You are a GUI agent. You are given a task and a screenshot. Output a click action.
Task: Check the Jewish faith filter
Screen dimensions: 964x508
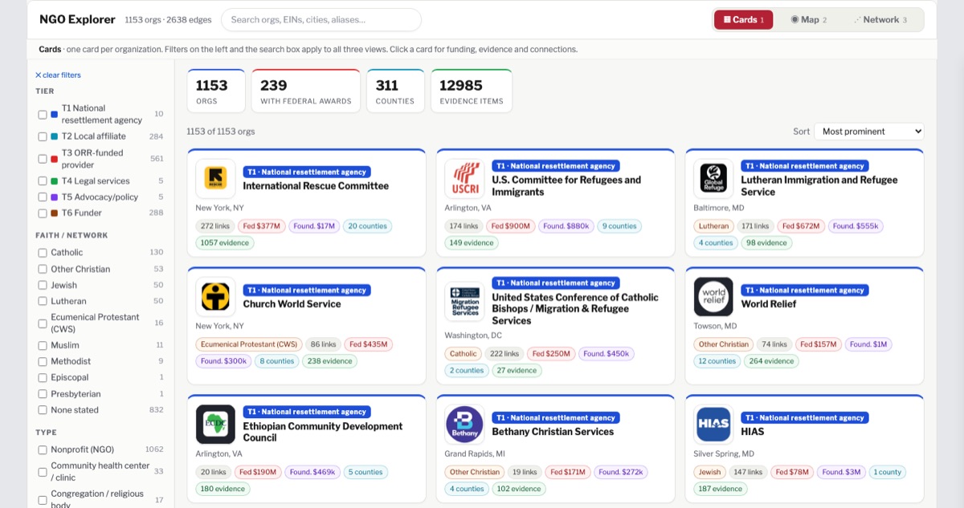tap(43, 285)
